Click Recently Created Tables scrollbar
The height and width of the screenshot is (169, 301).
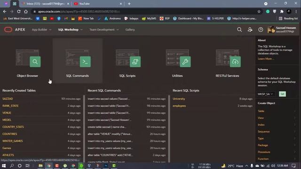click(84, 128)
